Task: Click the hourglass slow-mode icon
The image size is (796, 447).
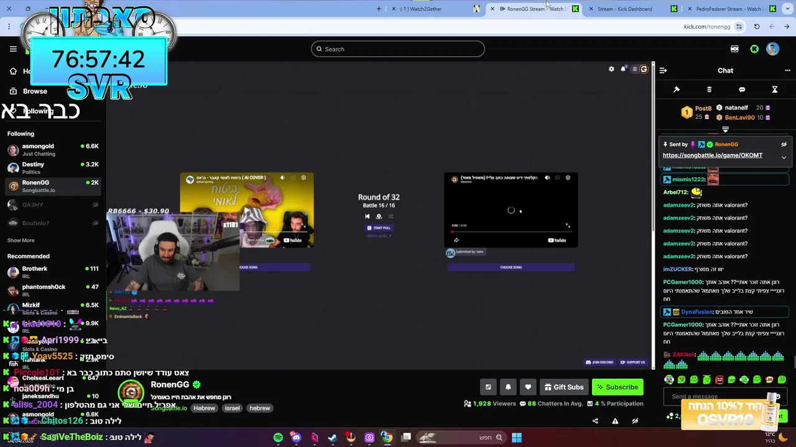Action: click(x=775, y=89)
